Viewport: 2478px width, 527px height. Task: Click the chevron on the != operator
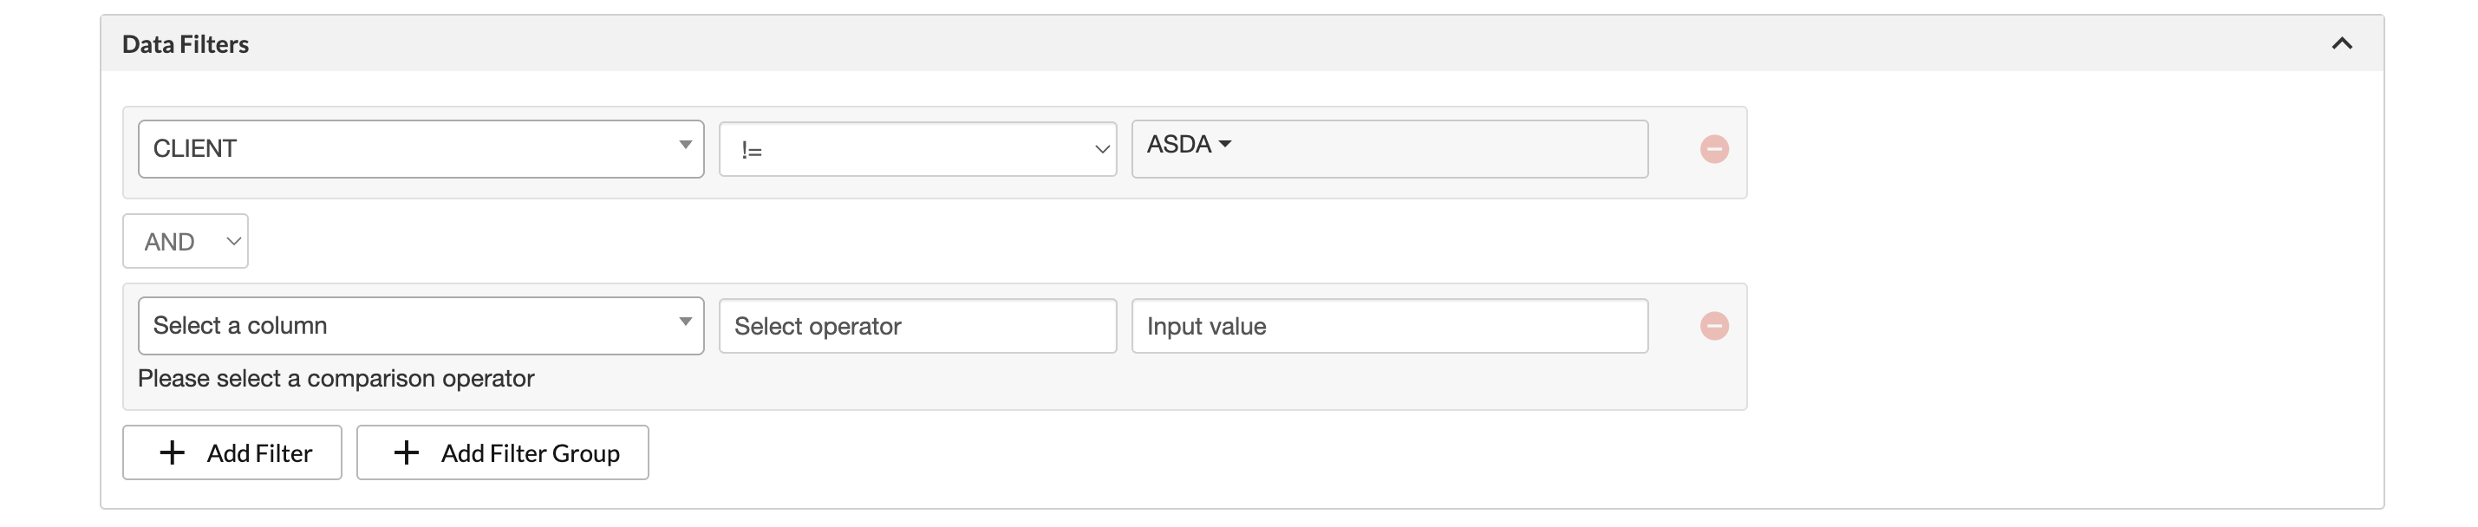[1102, 150]
